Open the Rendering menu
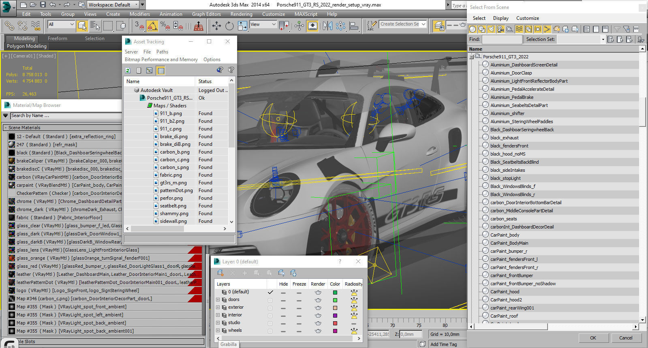 click(x=242, y=14)
